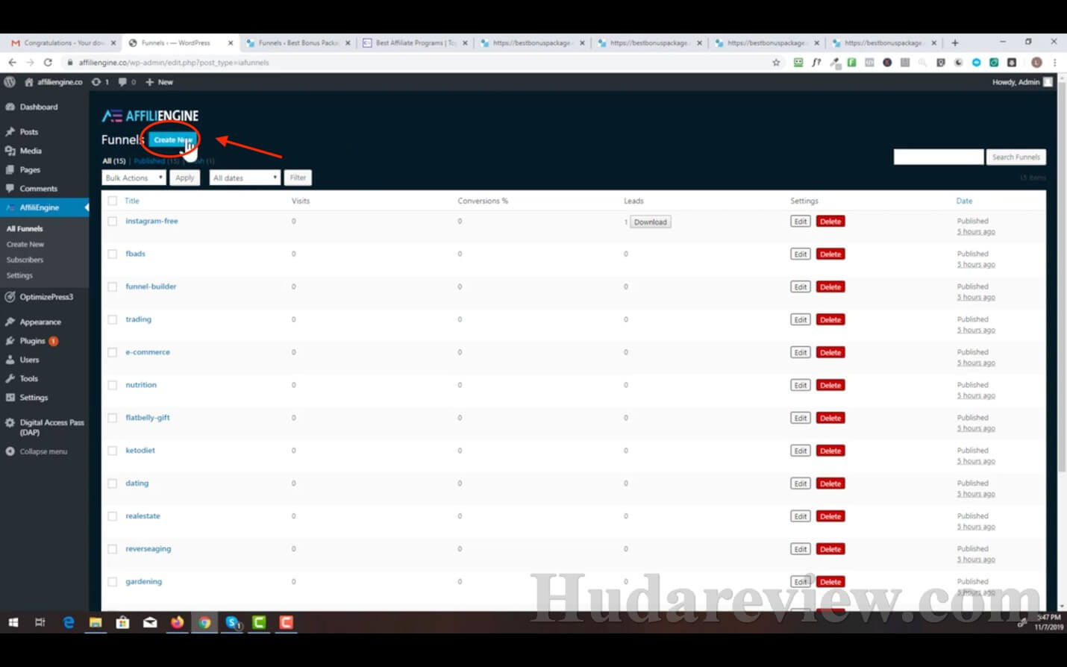Open the reverseaging funnel link

point(148,549)
